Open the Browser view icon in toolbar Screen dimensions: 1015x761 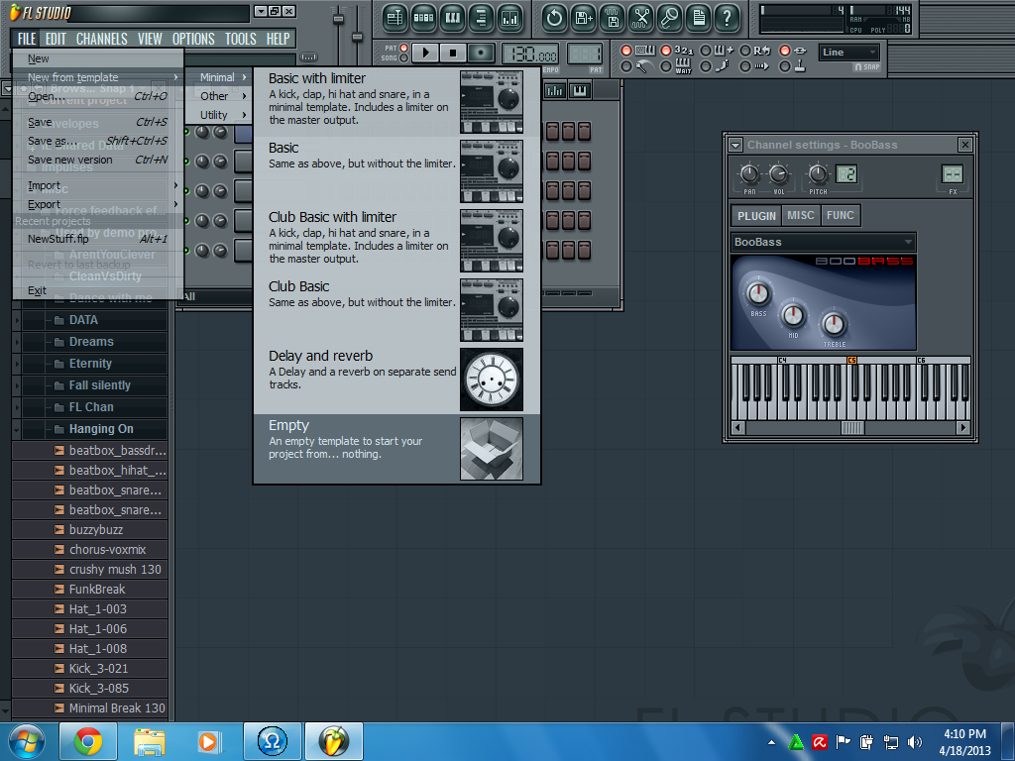point(481,18)
